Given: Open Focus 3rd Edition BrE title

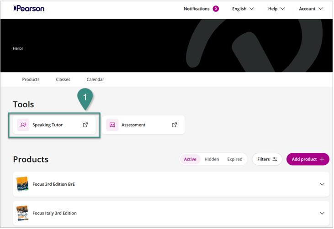Looking at the screenshot, I should [53, 184].
